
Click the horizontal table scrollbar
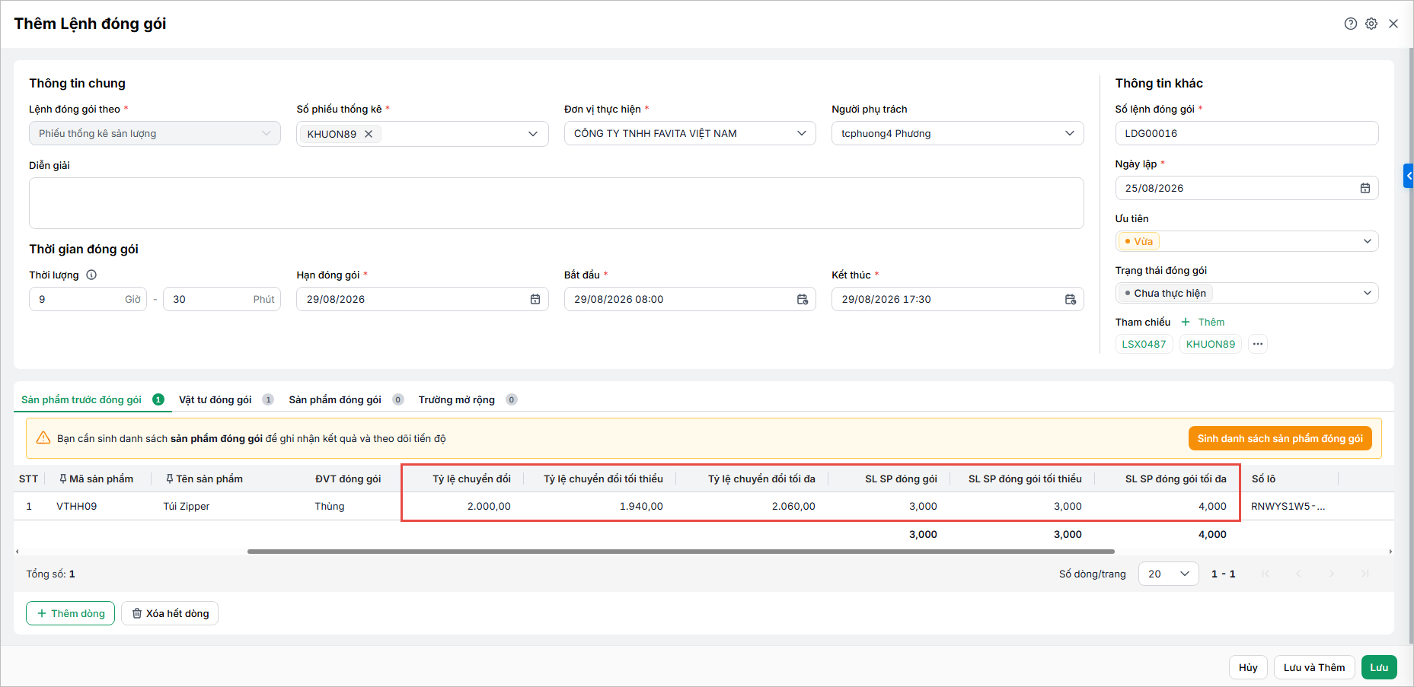pos(681,551)
